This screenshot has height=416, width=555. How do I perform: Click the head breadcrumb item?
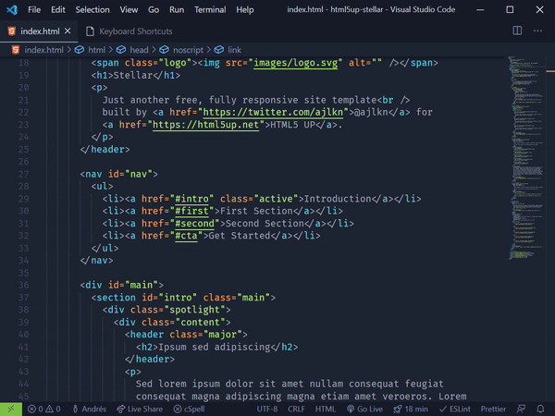click(139, 50)
